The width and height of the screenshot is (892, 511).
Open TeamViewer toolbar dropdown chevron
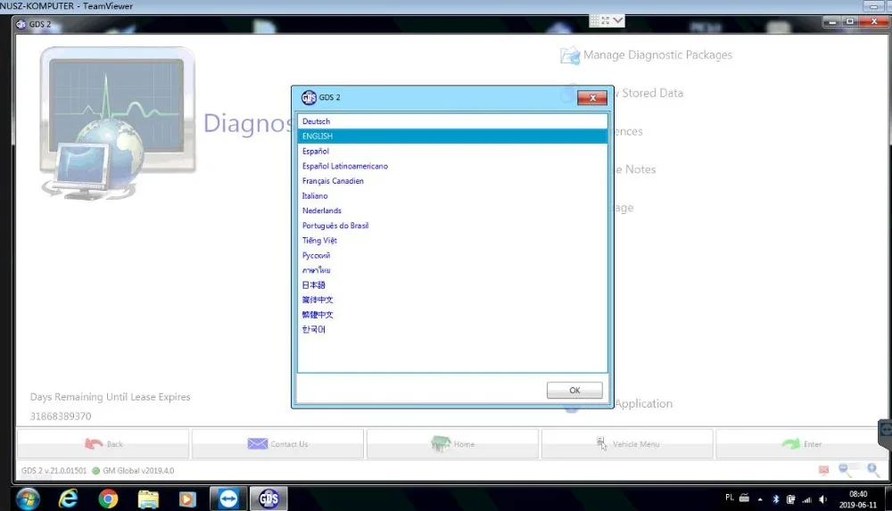[618, 21]
